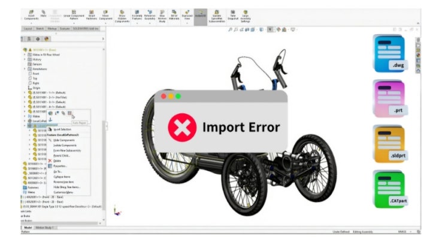This screenshot has width=445, height=242.
Task: Select the Top plane in tree
Action: point(35,78)
